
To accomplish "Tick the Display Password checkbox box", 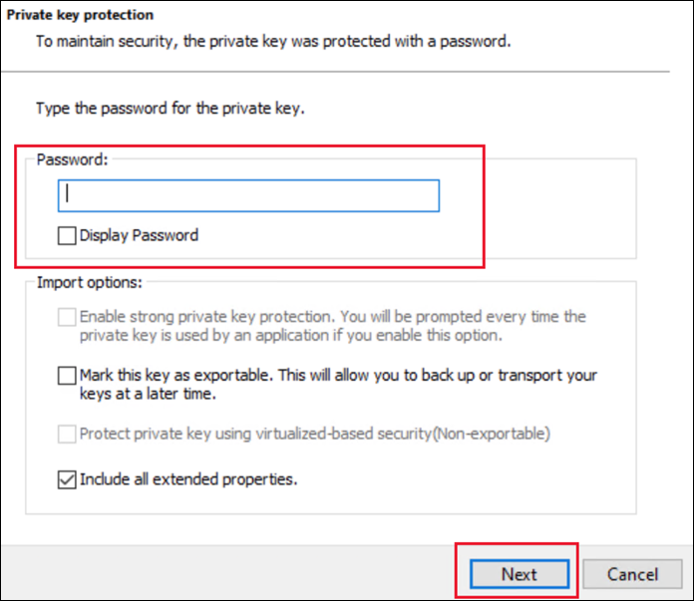I will 67,236.
